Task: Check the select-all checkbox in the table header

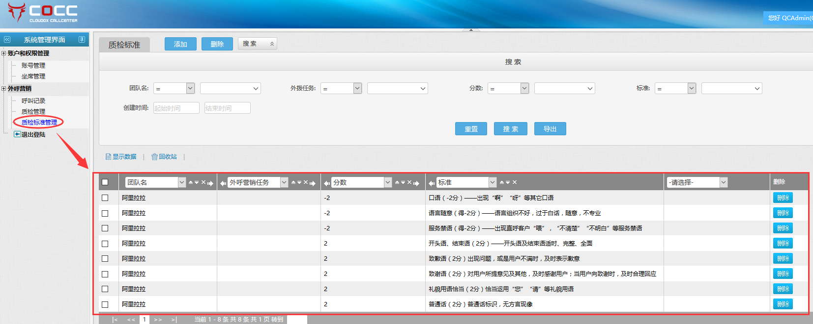Action: [x=105, y=182]
